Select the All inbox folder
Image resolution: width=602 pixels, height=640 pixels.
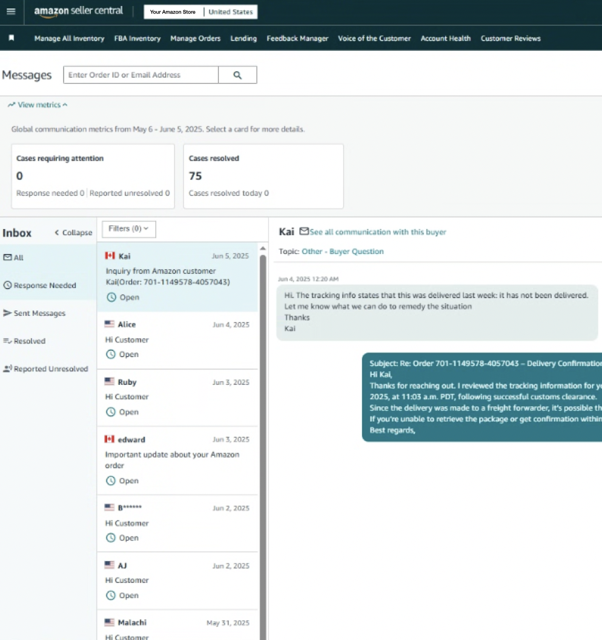(x=48, y=258)
